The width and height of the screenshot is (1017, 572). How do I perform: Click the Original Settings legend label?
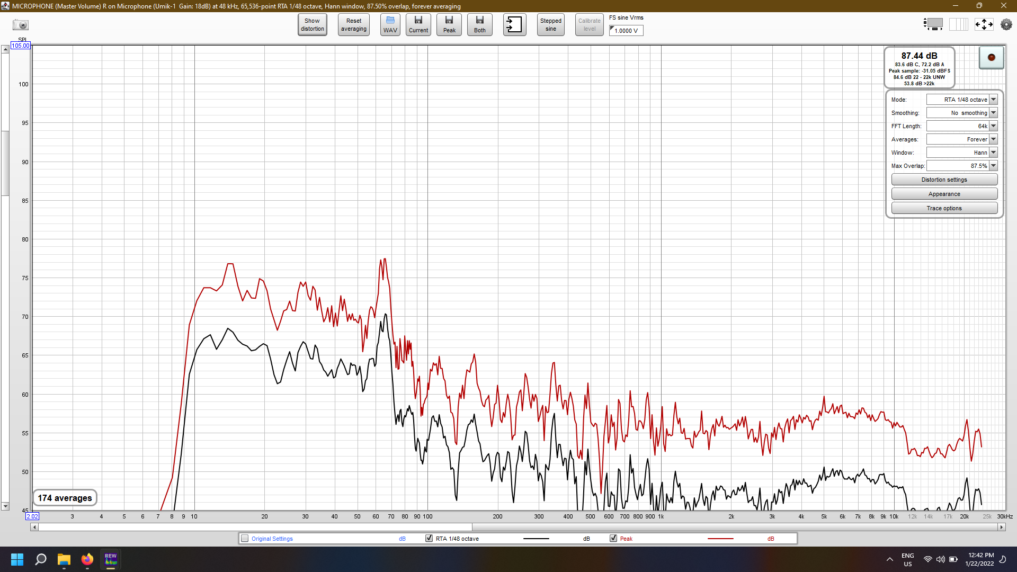coord(272,539)
